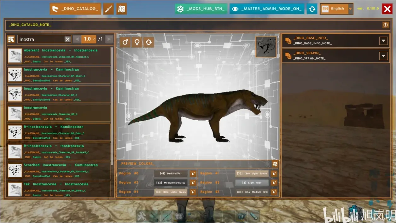Clear the 'inostra' search text

pos(67,39)
